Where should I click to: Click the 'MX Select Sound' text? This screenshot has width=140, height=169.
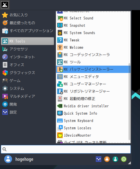(78, 18)
